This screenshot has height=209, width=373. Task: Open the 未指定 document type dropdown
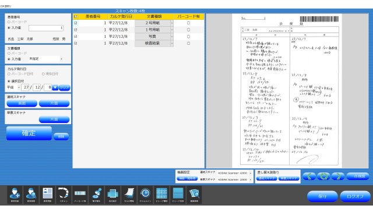pyautogui.click(x=61, y=59)
